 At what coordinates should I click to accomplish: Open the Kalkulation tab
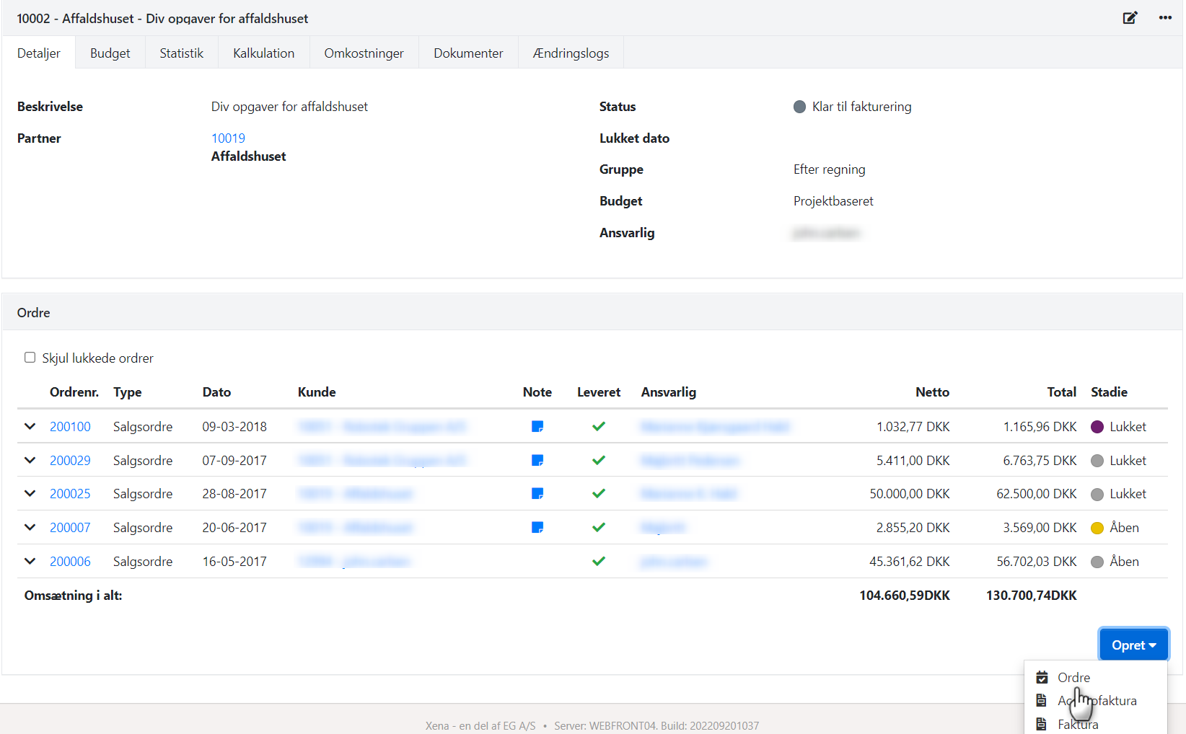(x=263, y=53)
